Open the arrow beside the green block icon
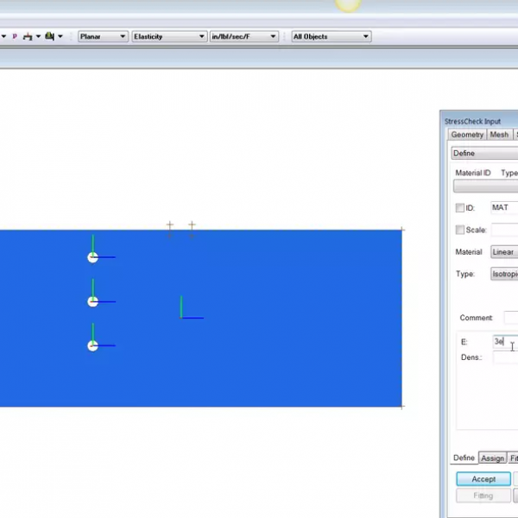518x518 pixels. [60, 36]
